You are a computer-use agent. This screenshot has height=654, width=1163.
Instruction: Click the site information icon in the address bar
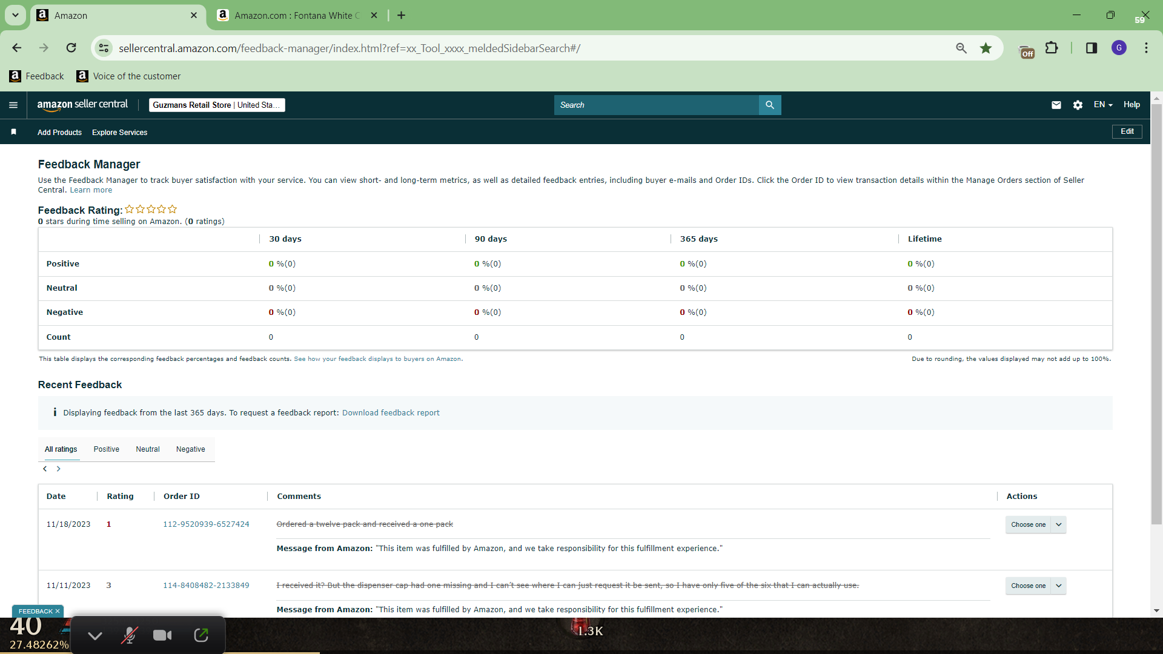coord(104,48)
